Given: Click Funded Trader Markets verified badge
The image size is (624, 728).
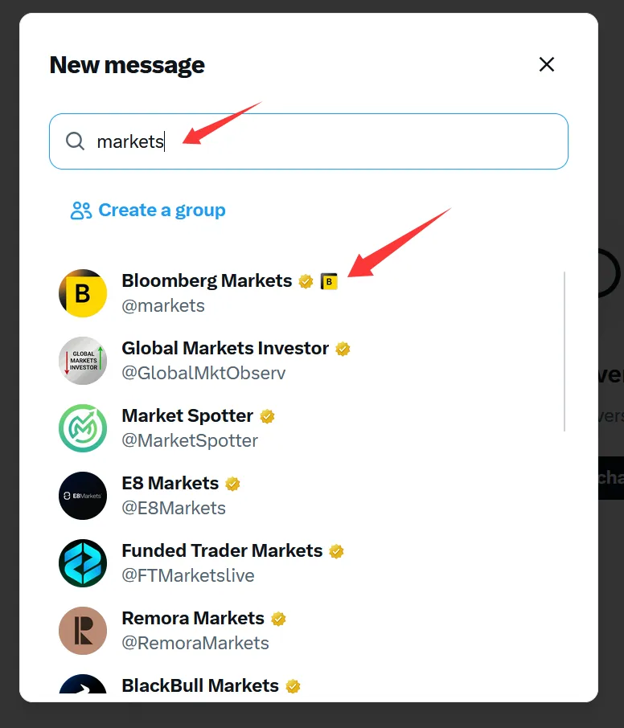Looking at the screenshot, I should (x=336, y=551).
